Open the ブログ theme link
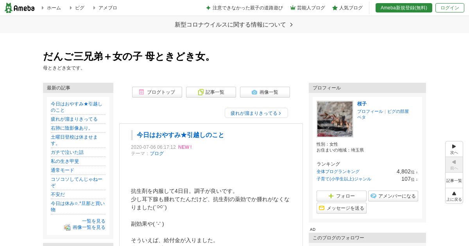Screen dimensions: 469x246 (x=157, y=153)
